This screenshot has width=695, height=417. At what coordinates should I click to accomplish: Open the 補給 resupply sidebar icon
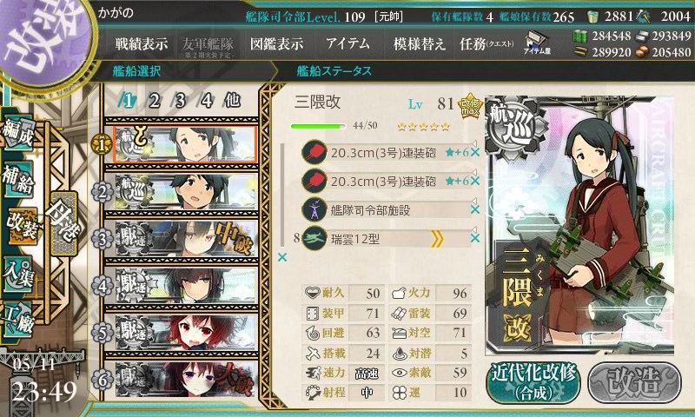coord(18,180)
